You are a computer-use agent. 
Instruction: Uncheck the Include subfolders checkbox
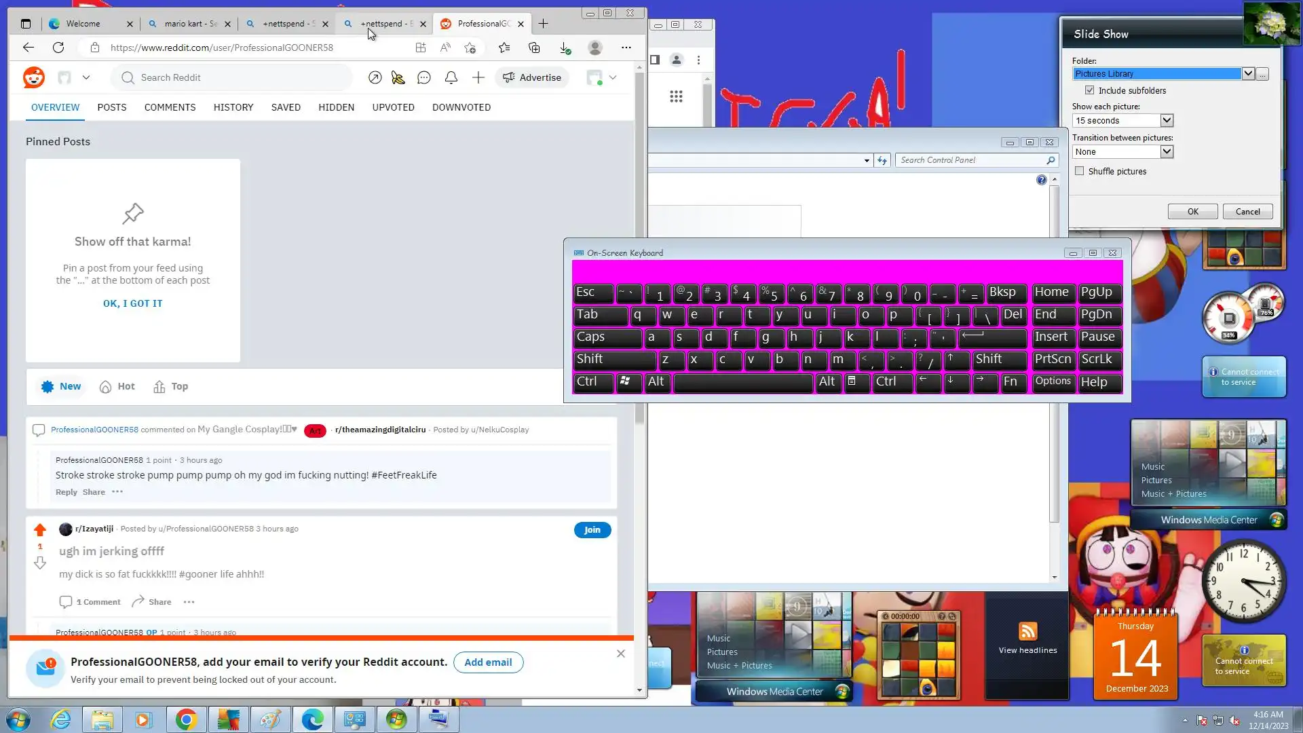point(1090,90)
